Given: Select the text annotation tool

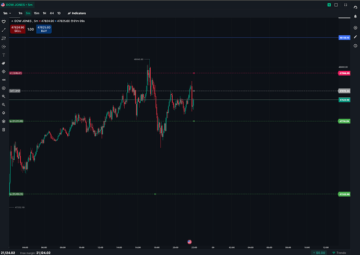Looking at the screenshot, I should click(4, 55).
